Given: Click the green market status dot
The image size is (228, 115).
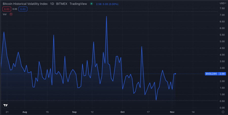Looking at the screenshot, I should [91, 4].
